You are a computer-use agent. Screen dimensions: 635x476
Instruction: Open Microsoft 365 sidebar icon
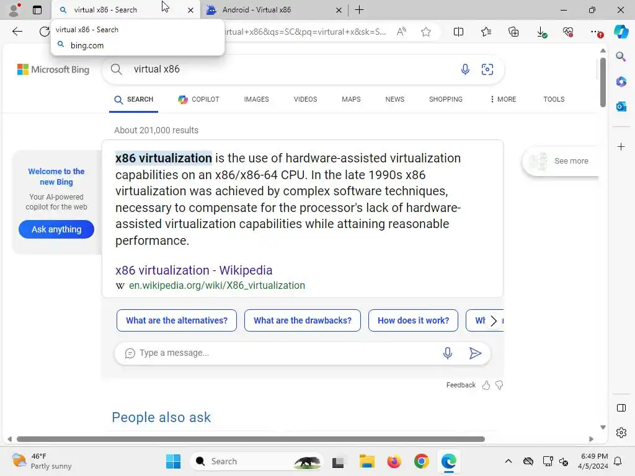pos(621,82)
